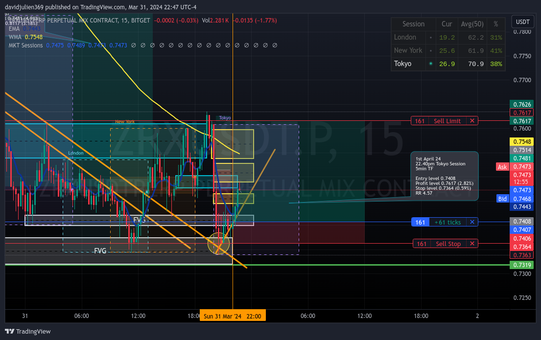This screenshot has height=340, width=541.
Task: Cancel the Sell Limit order with its X
Action: point(472,121)
